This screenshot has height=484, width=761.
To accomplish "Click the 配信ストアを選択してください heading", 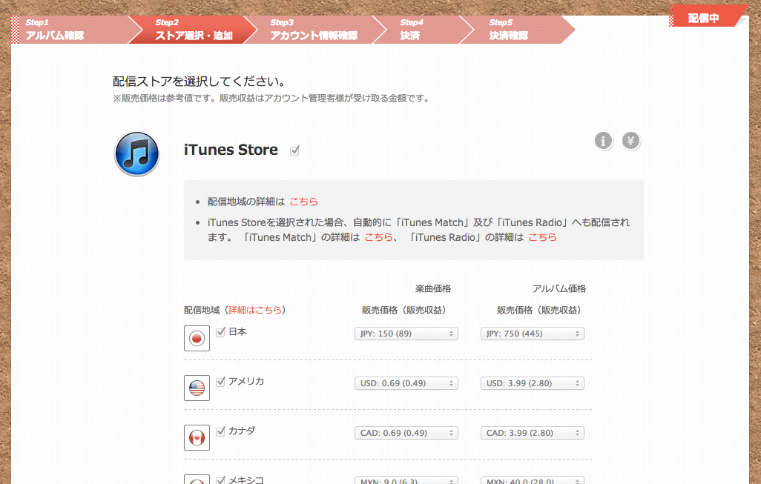I will [x=199, y=82].
